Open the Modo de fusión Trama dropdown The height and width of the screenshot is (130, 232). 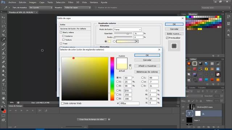pos(127,30)
